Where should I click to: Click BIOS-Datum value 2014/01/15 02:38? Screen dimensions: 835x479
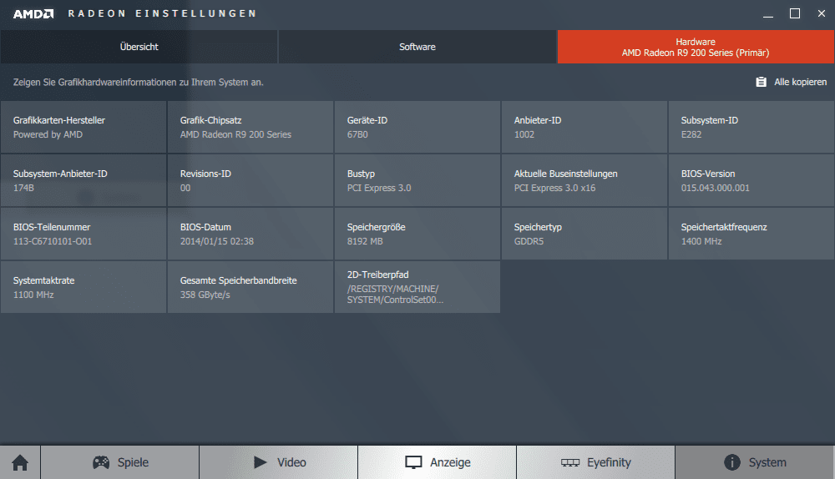(x=217, y=241)
